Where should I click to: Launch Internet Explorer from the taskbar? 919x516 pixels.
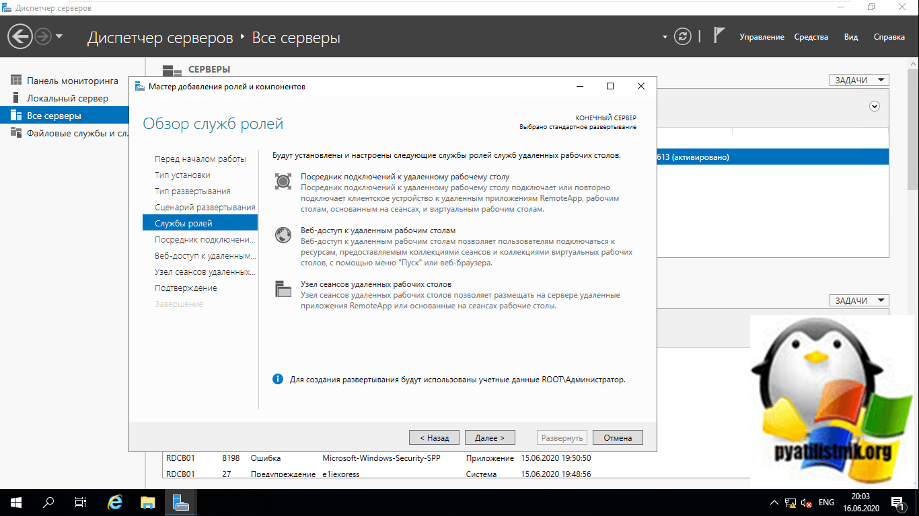point(116,503)
